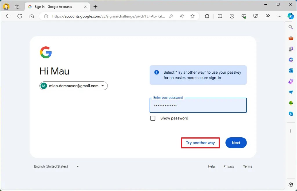This screenshot has height=191, width=297.
Task: Click the address bar URL
Action: (108, 16)
